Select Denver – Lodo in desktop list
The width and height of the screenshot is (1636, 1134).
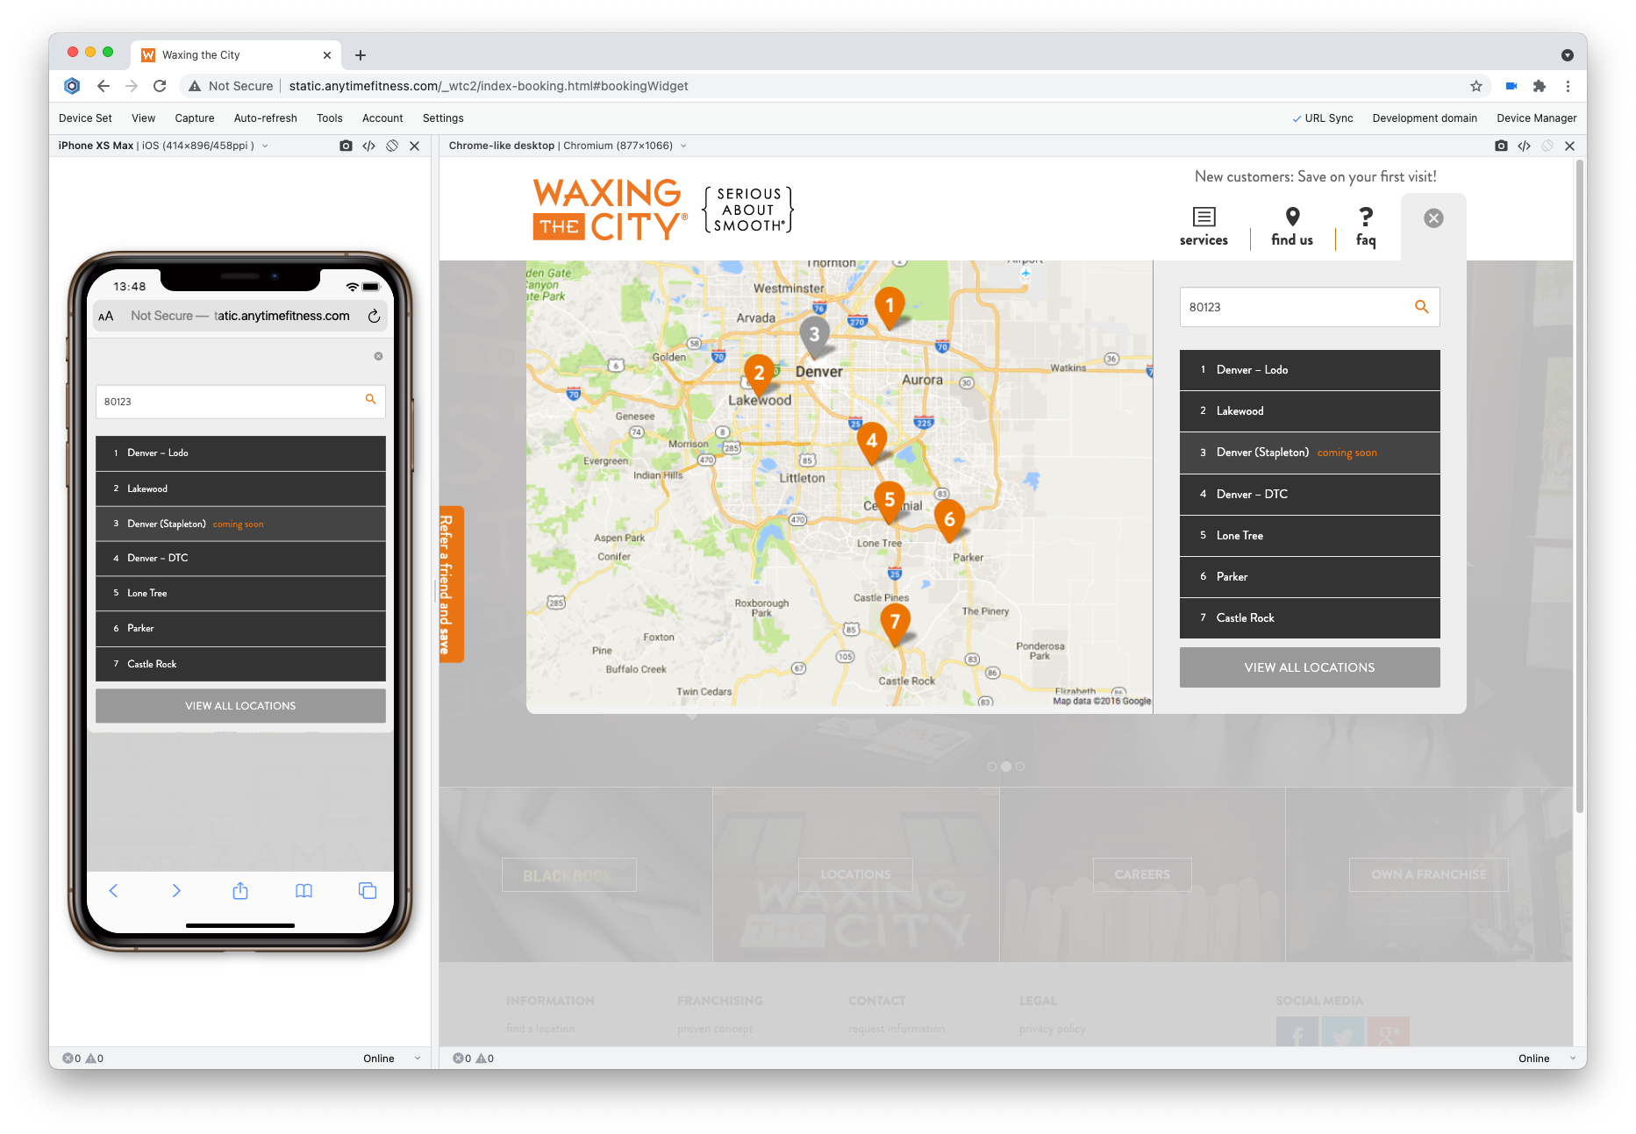(x=1310, y=370)
